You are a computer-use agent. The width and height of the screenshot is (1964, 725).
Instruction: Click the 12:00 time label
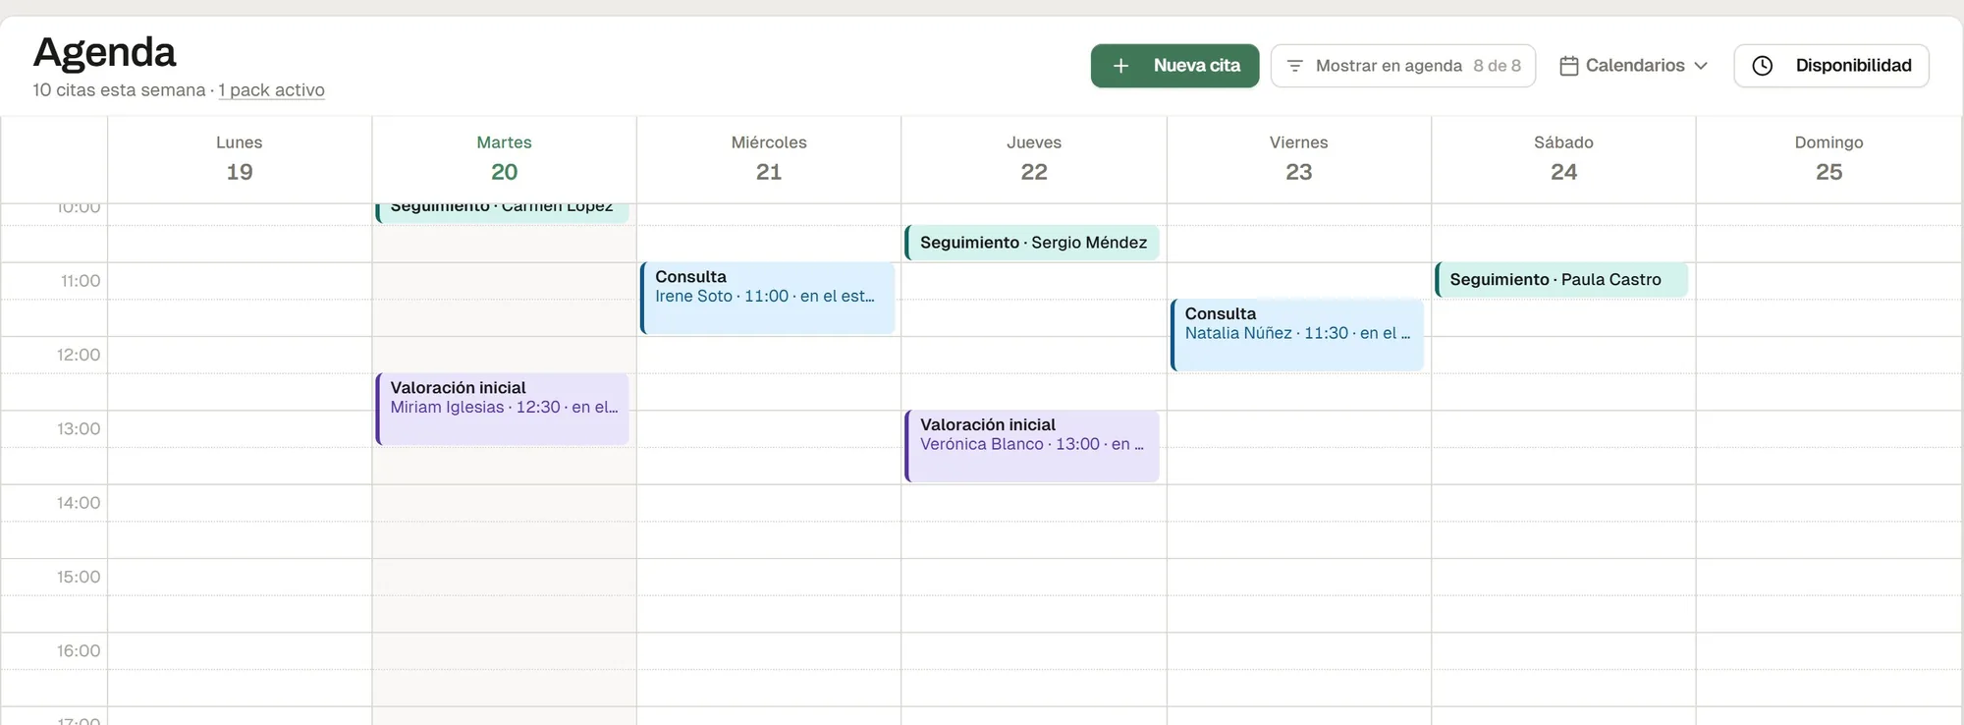(79, 355)
